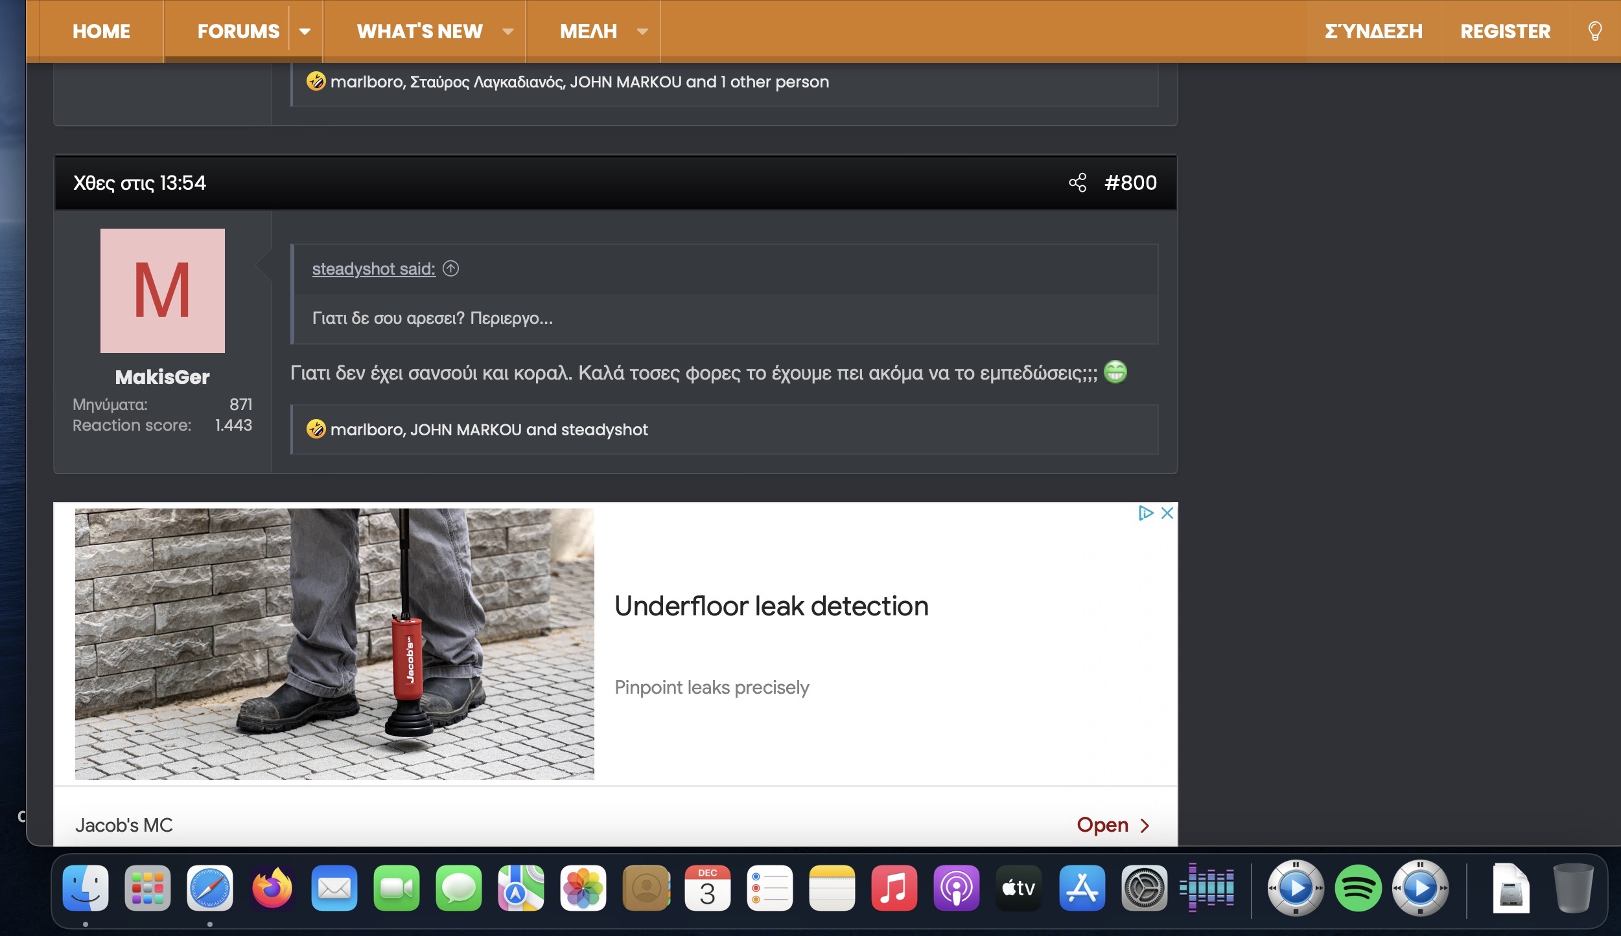
Task: Open Spotify from the dock
Action: [x=1358, y=888]
